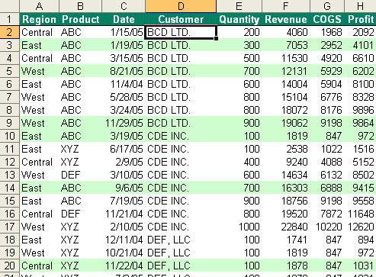Select highlighted row 2 header
The width and height of the screenshot is (376, 277).
point(10,32)
